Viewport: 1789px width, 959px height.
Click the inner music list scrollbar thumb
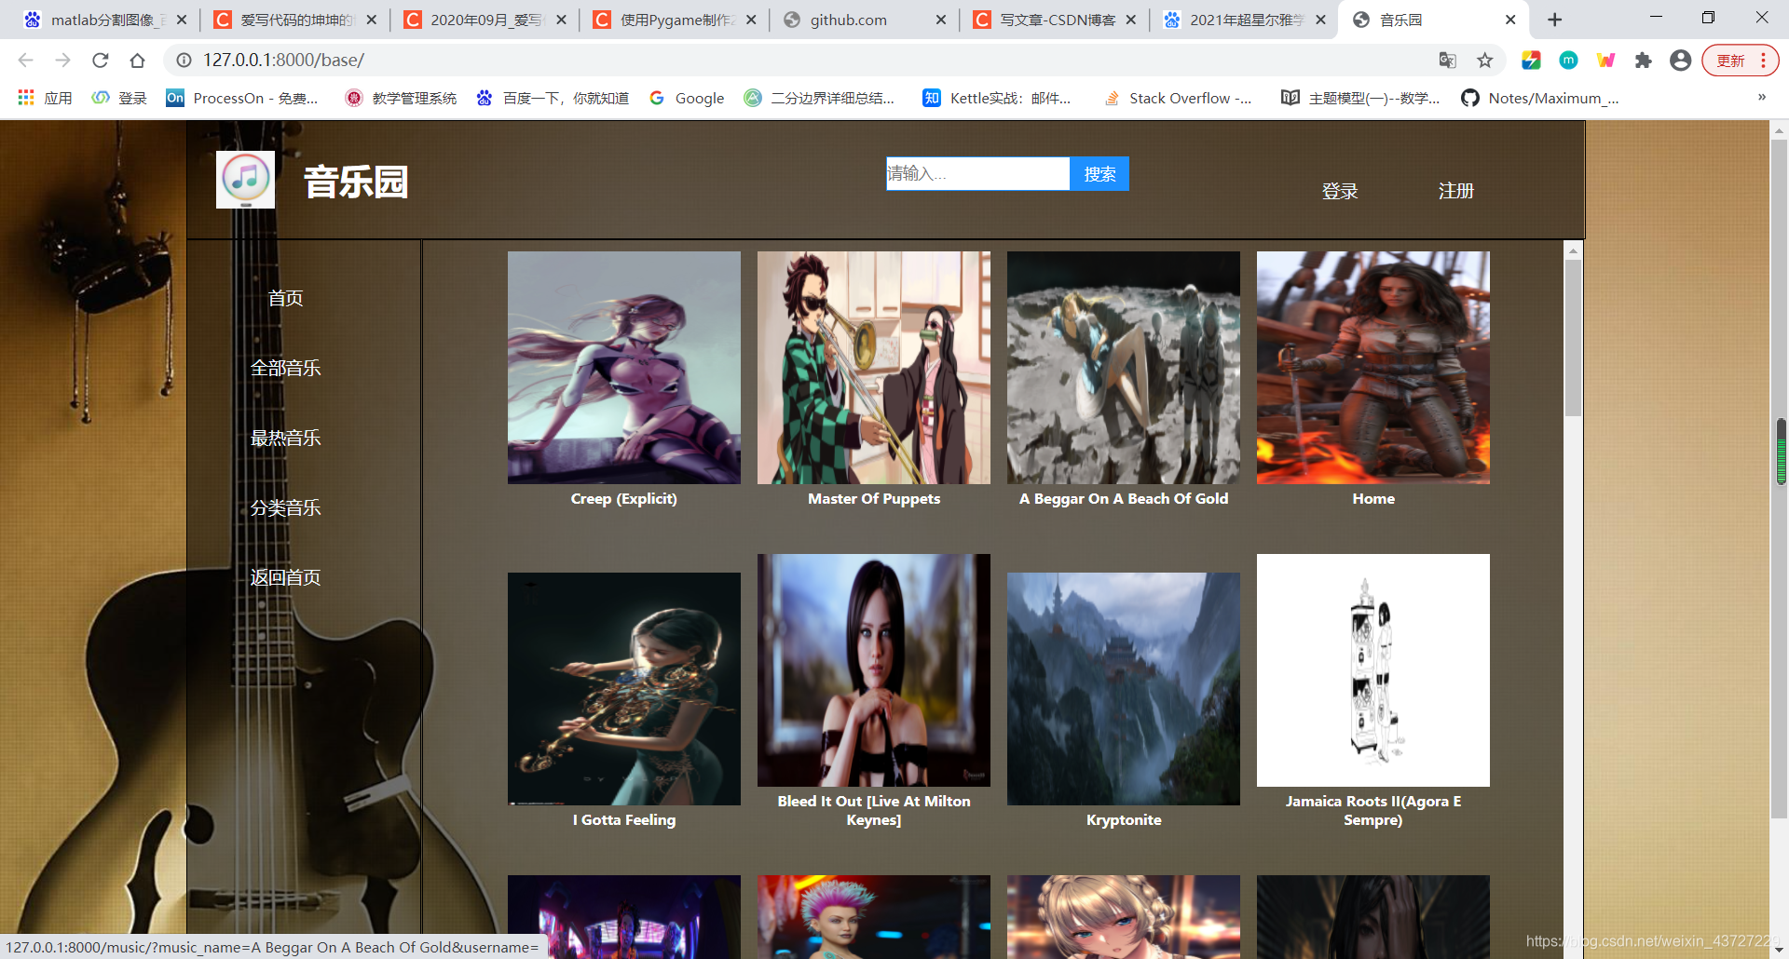1573,338
